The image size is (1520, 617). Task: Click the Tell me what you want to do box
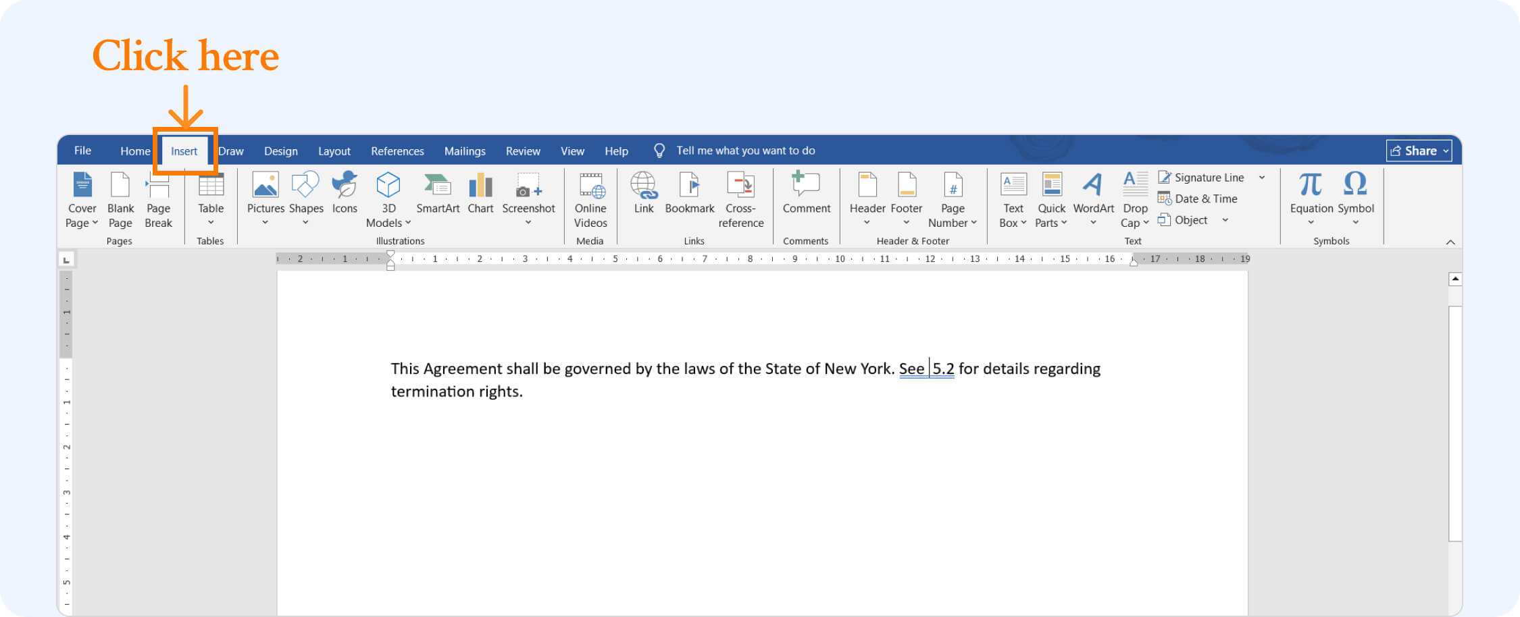click(x=735, y=151)
